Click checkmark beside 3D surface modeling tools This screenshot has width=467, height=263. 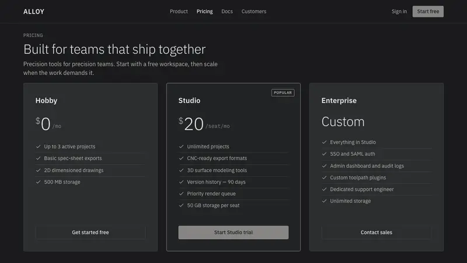[181, 170]
